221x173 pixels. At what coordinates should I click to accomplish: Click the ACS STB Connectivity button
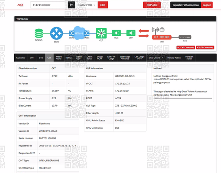coord(205,47)
